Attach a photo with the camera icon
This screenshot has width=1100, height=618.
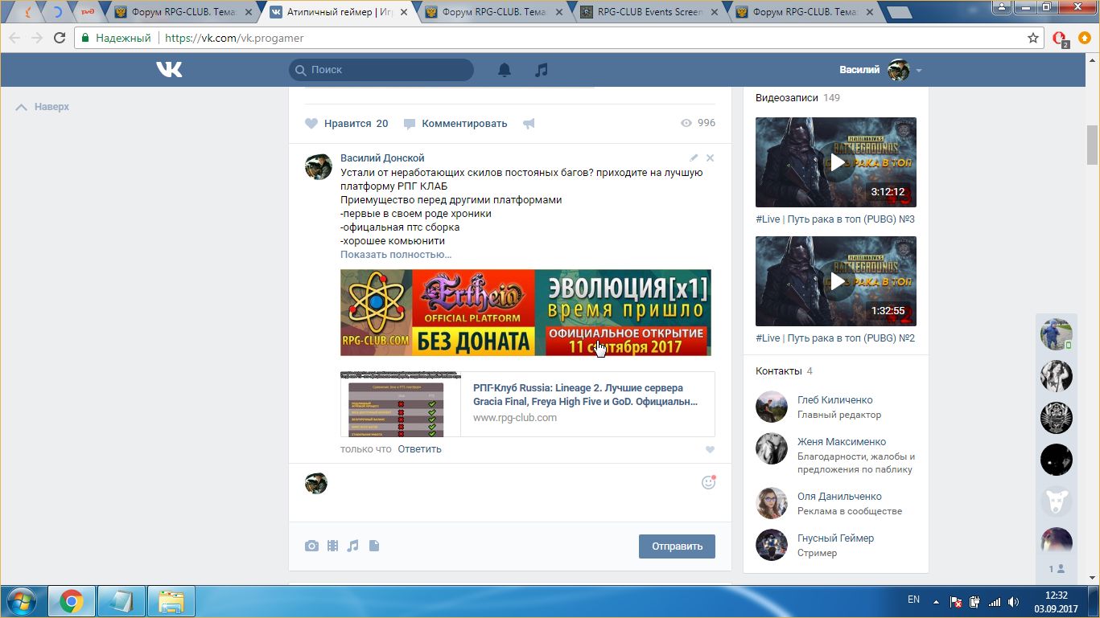[x=311, y=546]
